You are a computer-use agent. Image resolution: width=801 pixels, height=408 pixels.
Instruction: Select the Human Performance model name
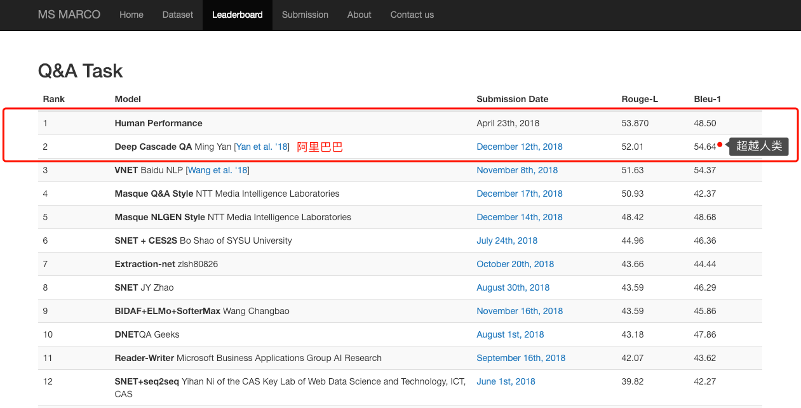[x=158, y=123]
